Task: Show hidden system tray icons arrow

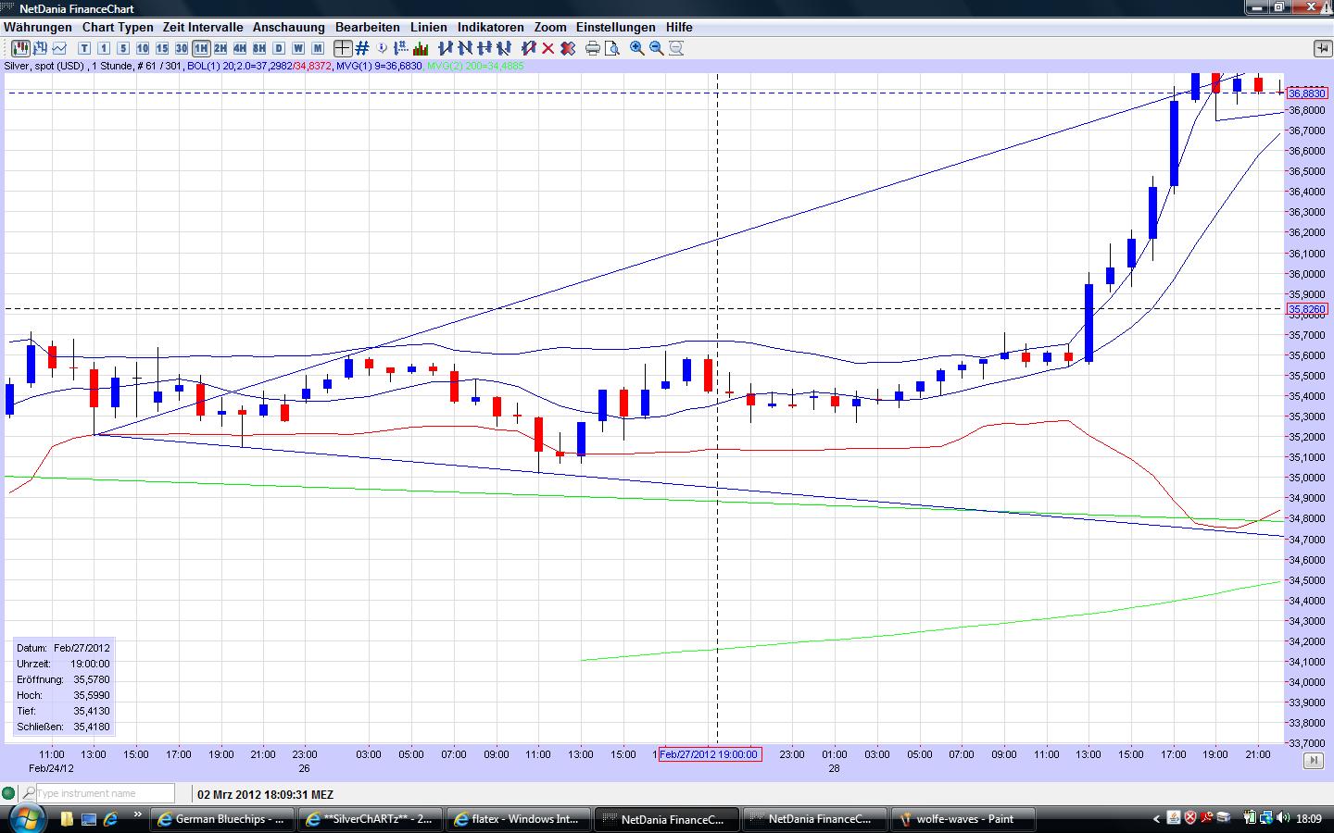Action: tap(1157, 819)
